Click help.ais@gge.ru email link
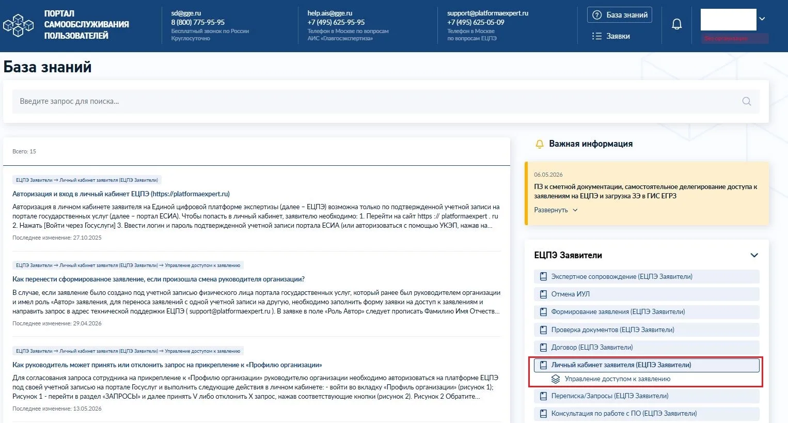Screen dimensions: 788x423 coord(330,13)
